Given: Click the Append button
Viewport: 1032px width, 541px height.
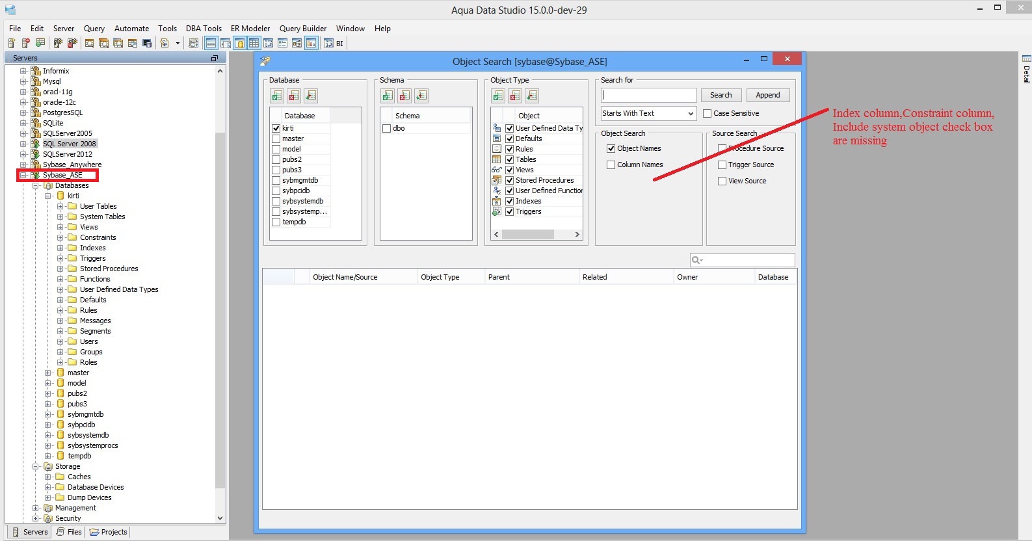Looking at the screenshot, I should coord(768,95).
